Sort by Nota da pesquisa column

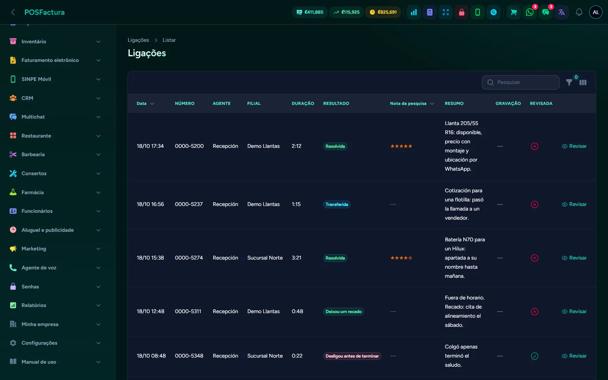click(x=412, y=103)
